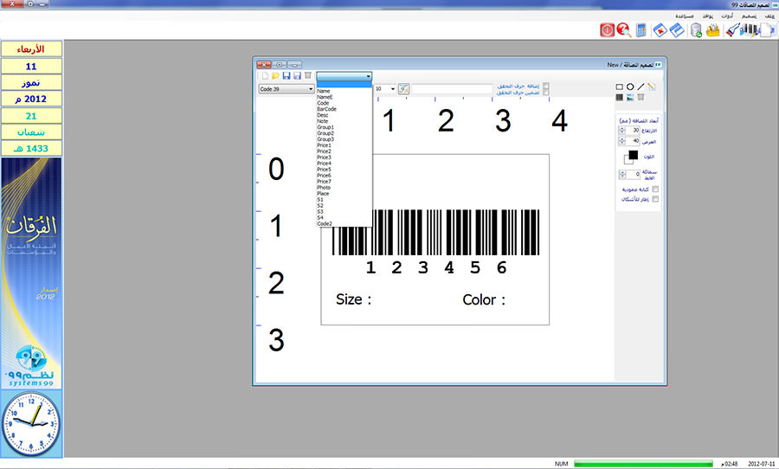
Task: Select the 'Size :' text on label
Action: (x=353, y=299)
